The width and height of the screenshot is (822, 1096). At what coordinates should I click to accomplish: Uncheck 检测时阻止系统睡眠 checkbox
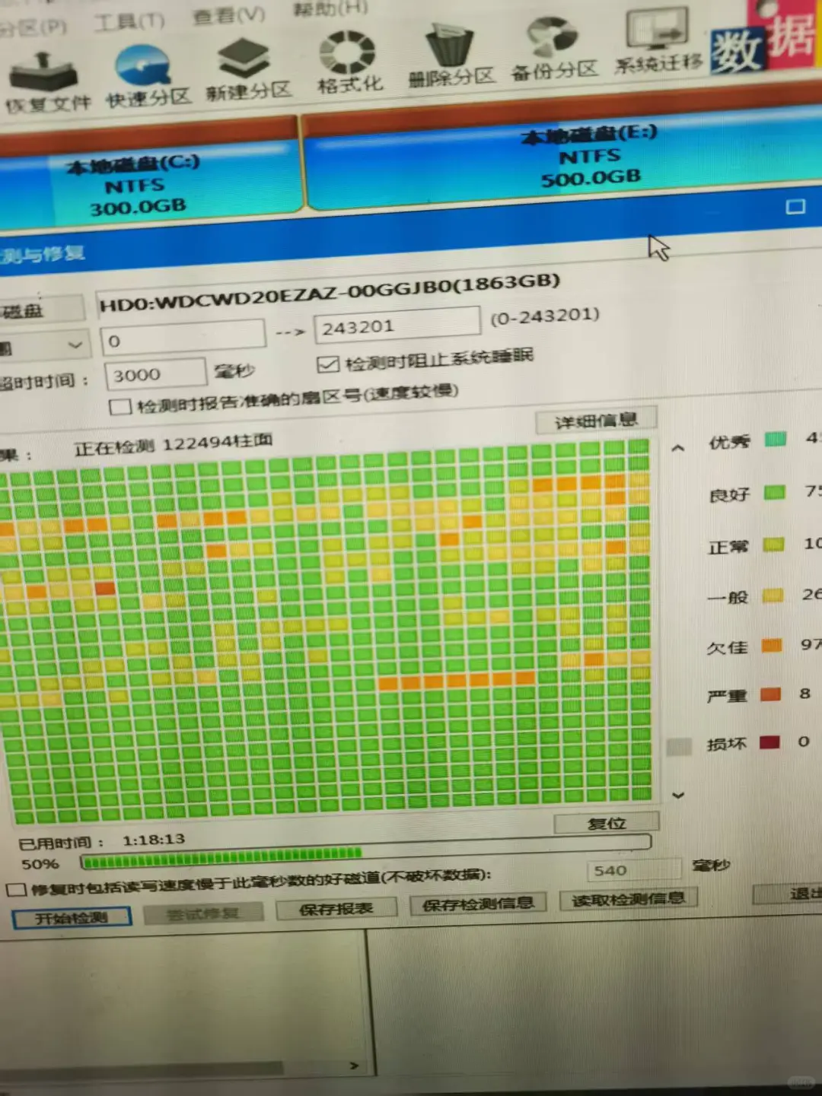pyautogui.click(x=327, y=364)
